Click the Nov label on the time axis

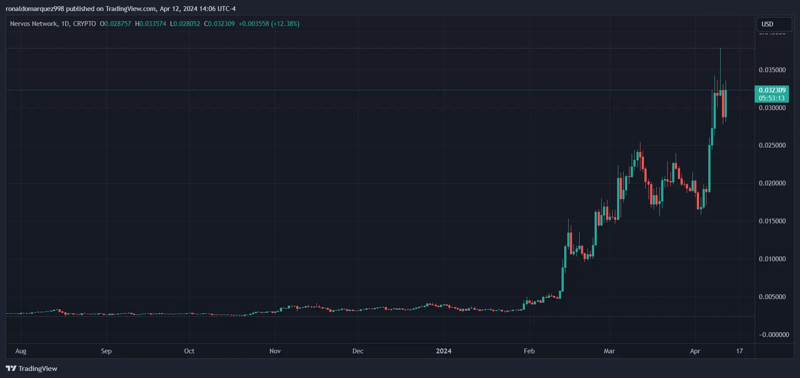tap(275, 351)
